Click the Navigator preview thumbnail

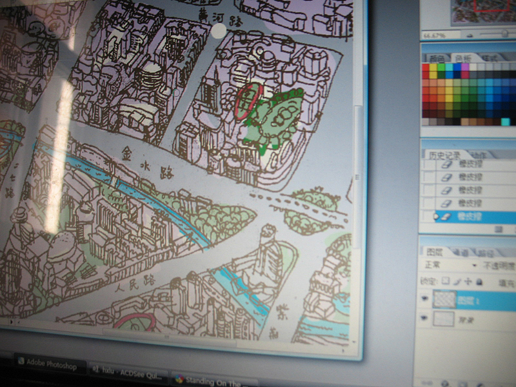pos(483,12)
